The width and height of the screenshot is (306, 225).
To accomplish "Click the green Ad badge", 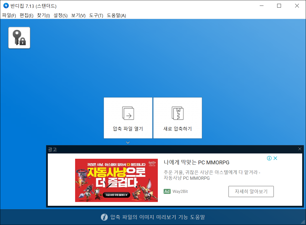I will click(167, 191).
